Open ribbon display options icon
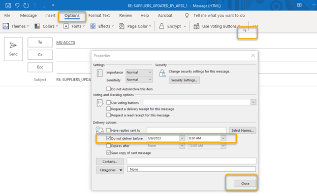This screenshot has height=196, width=317. (x=299, y=5)
